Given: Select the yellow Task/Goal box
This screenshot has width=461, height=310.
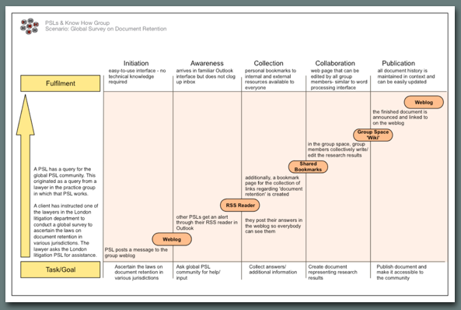Looking at the screenshot, I should coord(61,269).
